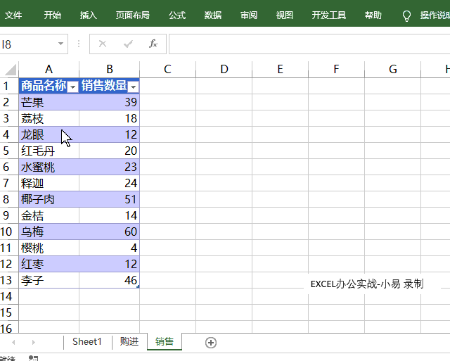Viewport: 450px width, 361px height.
Task: Click the cell containing 红枣
Action: 49,264
